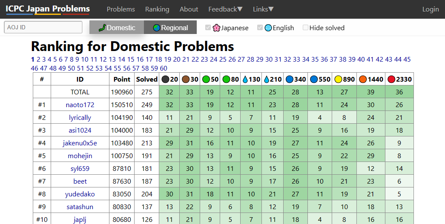445x224 pixels.
Task: Click the Japan map icon on the Domestic button
Action: tap(102, 28)
